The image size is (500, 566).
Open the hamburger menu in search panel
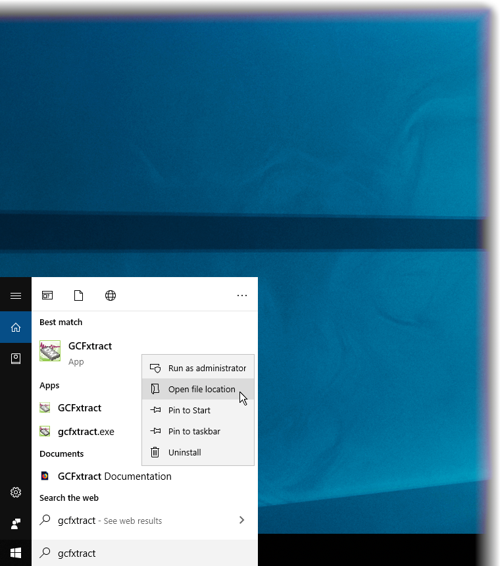[16, 296]
